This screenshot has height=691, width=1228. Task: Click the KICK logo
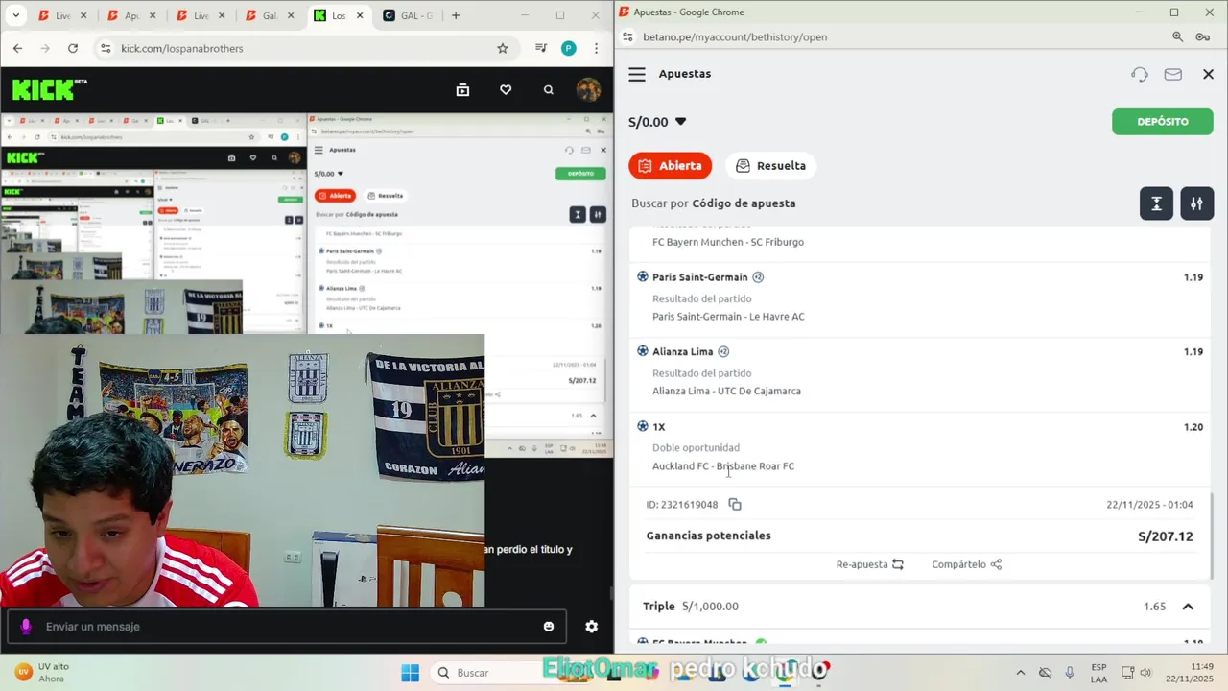point(49,89)
